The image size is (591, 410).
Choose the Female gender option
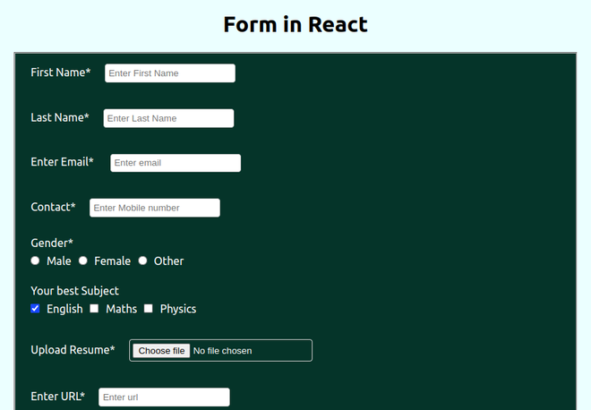point(83,261)
